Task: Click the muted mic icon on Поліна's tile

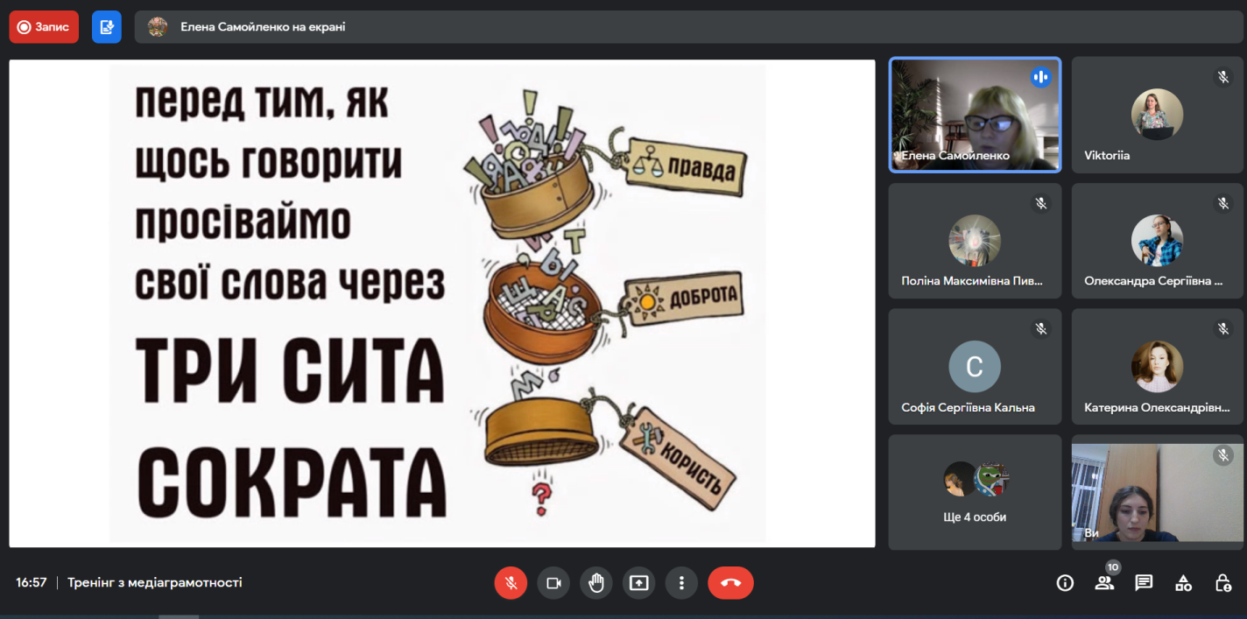Action: tap(1041, 203)
